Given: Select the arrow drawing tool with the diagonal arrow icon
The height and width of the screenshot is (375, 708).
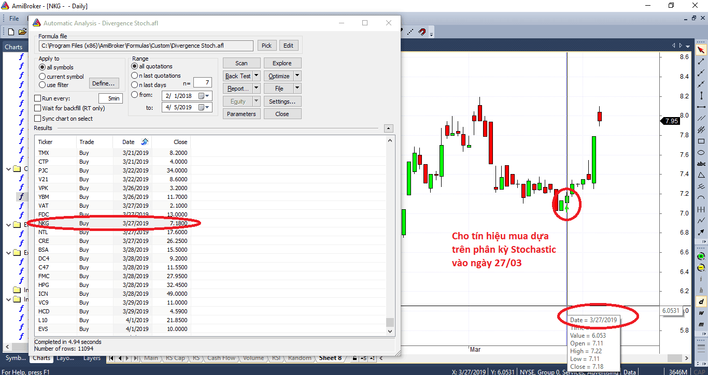Looking at the screenshot, I should click(701, 232).
